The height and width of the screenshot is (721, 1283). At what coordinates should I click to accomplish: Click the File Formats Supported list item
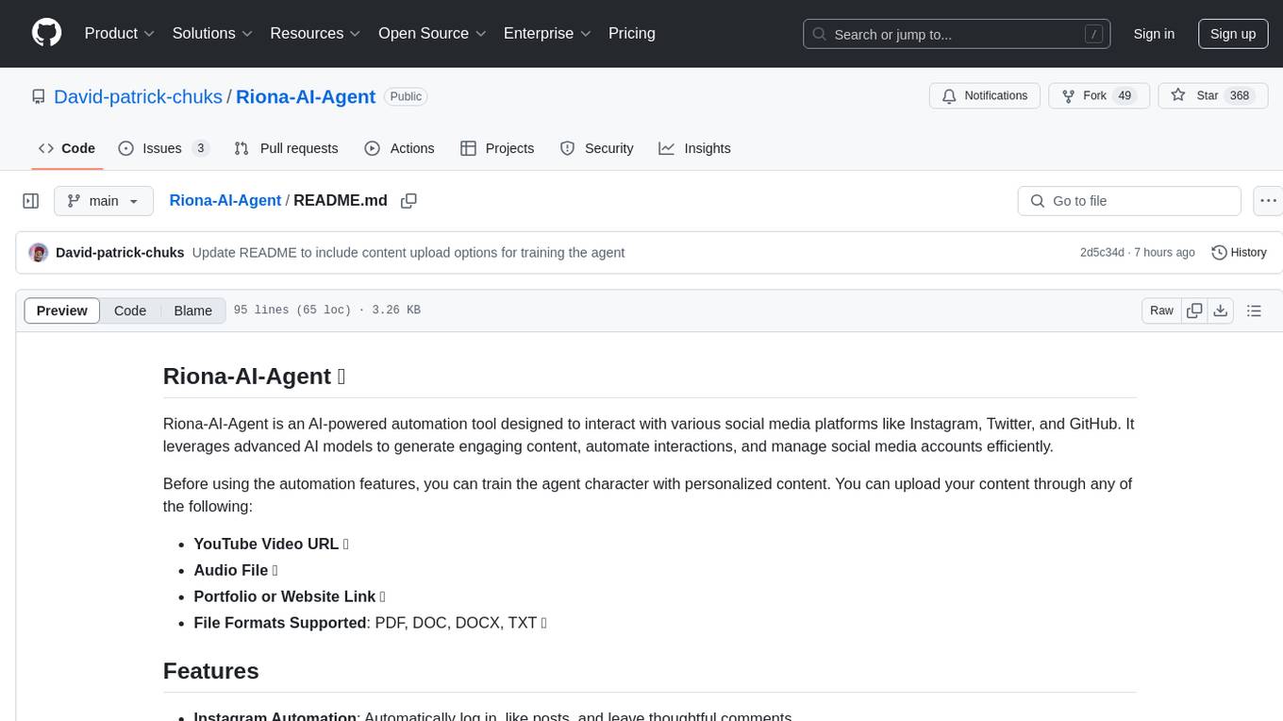tap(370, 623)
